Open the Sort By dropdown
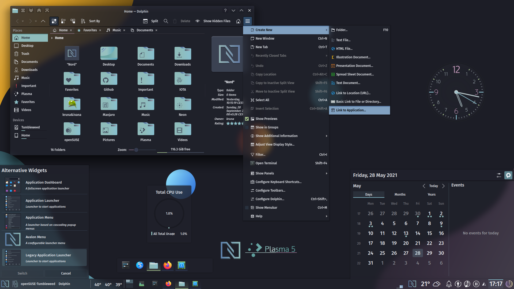 click(x=90, y=21)
